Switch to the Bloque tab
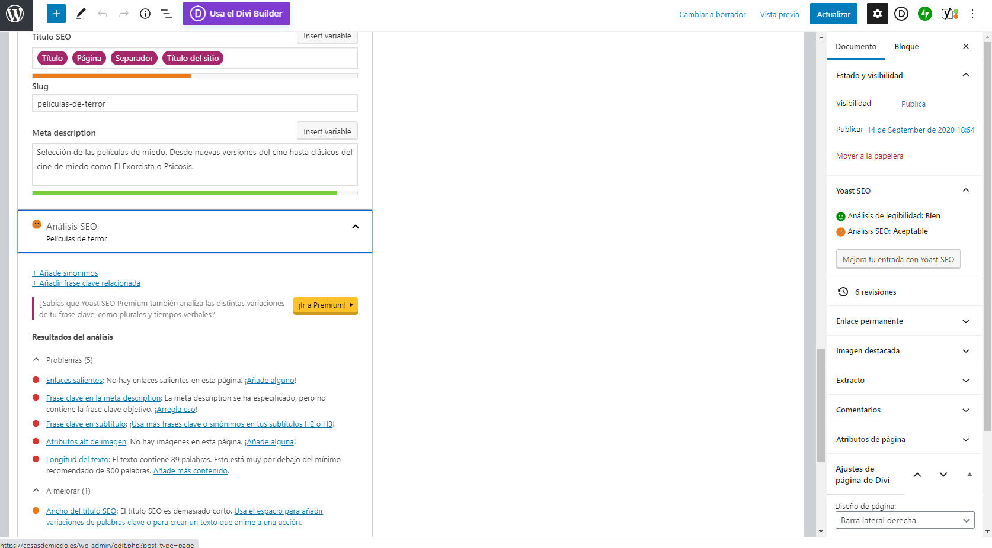 pyautogui.click(x=907, y=47)
